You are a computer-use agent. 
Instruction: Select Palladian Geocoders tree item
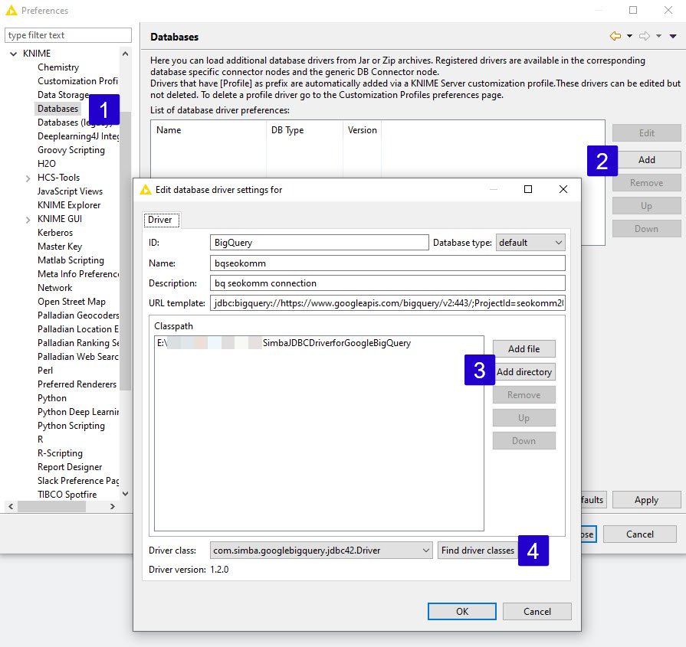77,315
